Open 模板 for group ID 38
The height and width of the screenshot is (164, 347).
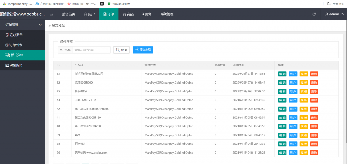pos(304,144)
